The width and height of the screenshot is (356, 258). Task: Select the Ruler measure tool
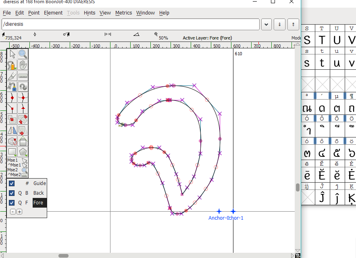[23, 76]
